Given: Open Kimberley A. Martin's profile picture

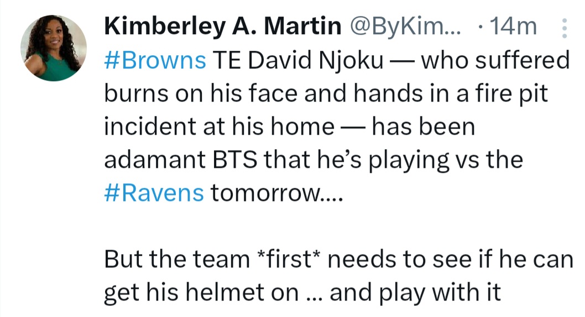Looking at the screenshot, I should (54, 48).
